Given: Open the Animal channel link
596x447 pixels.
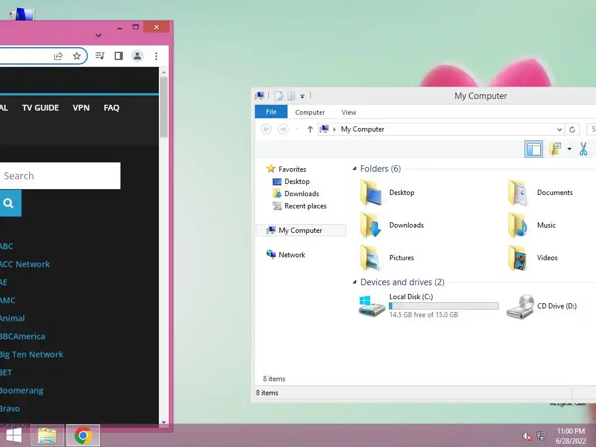Looking at the screenshot, I should (13, 318).
